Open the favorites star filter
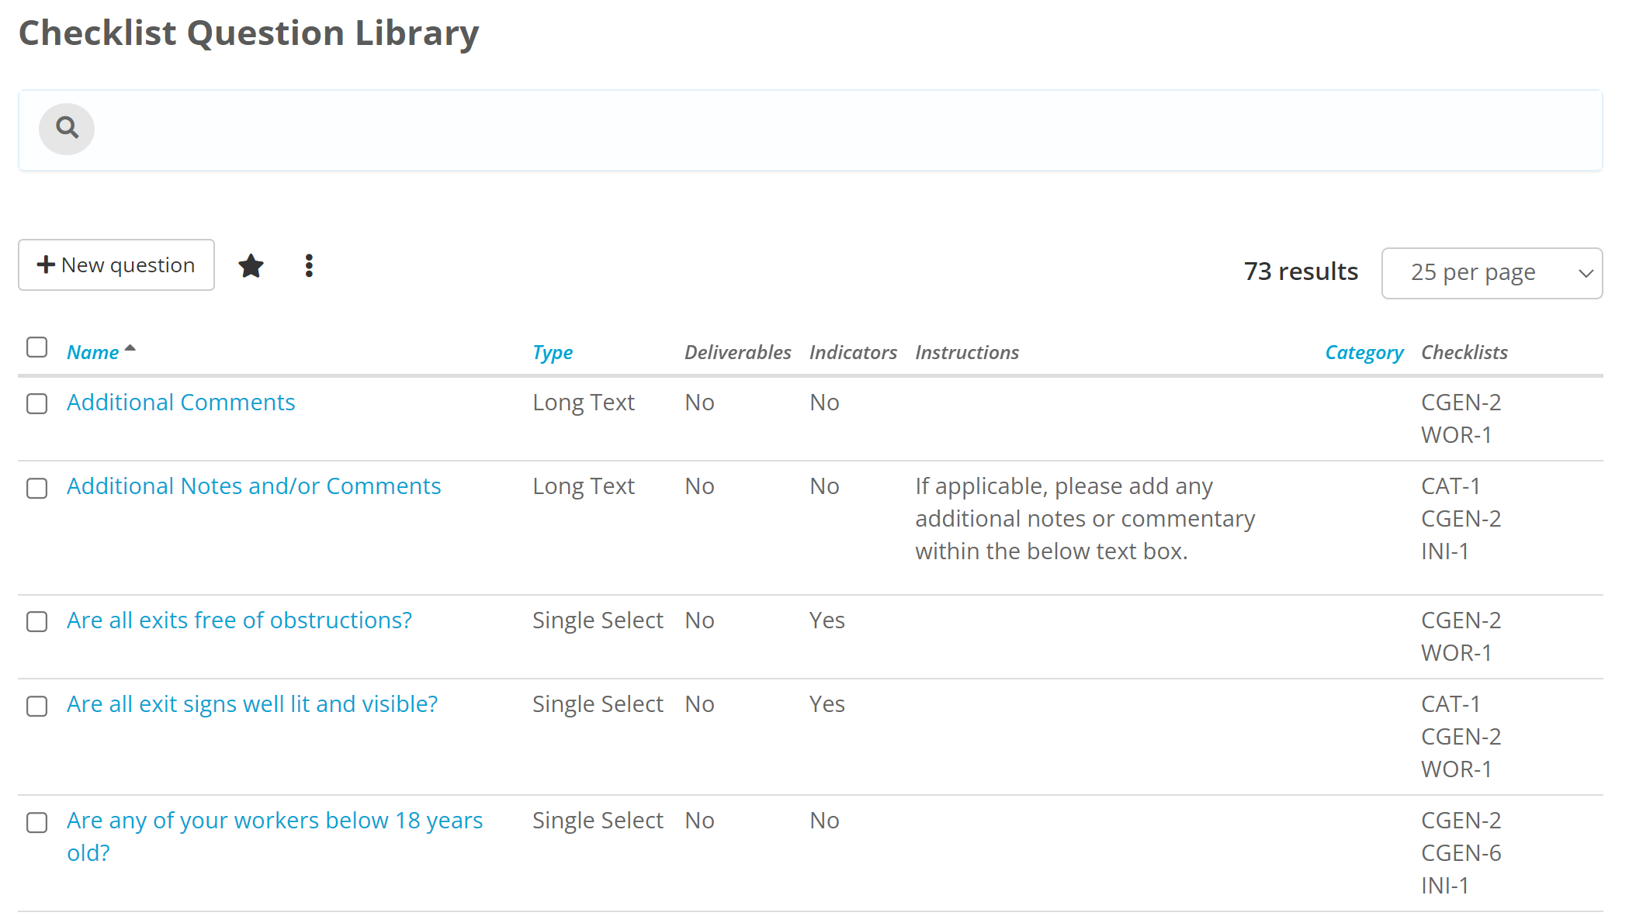Image resolution: width=1629 pixels, height=916 pixels. point(251,265)
